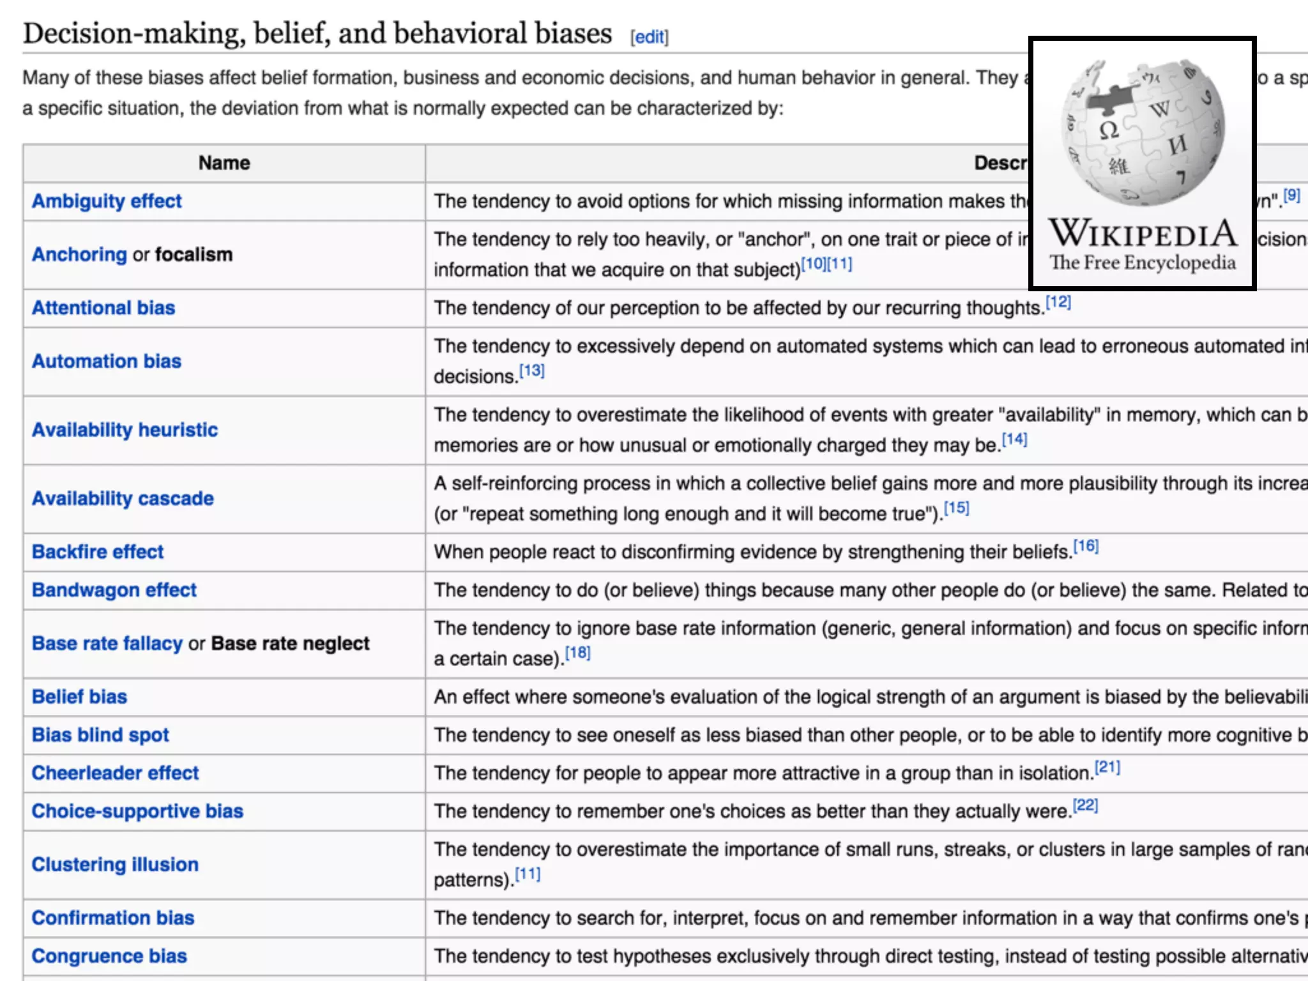Follow the Attentional bias link

[103, 308]
